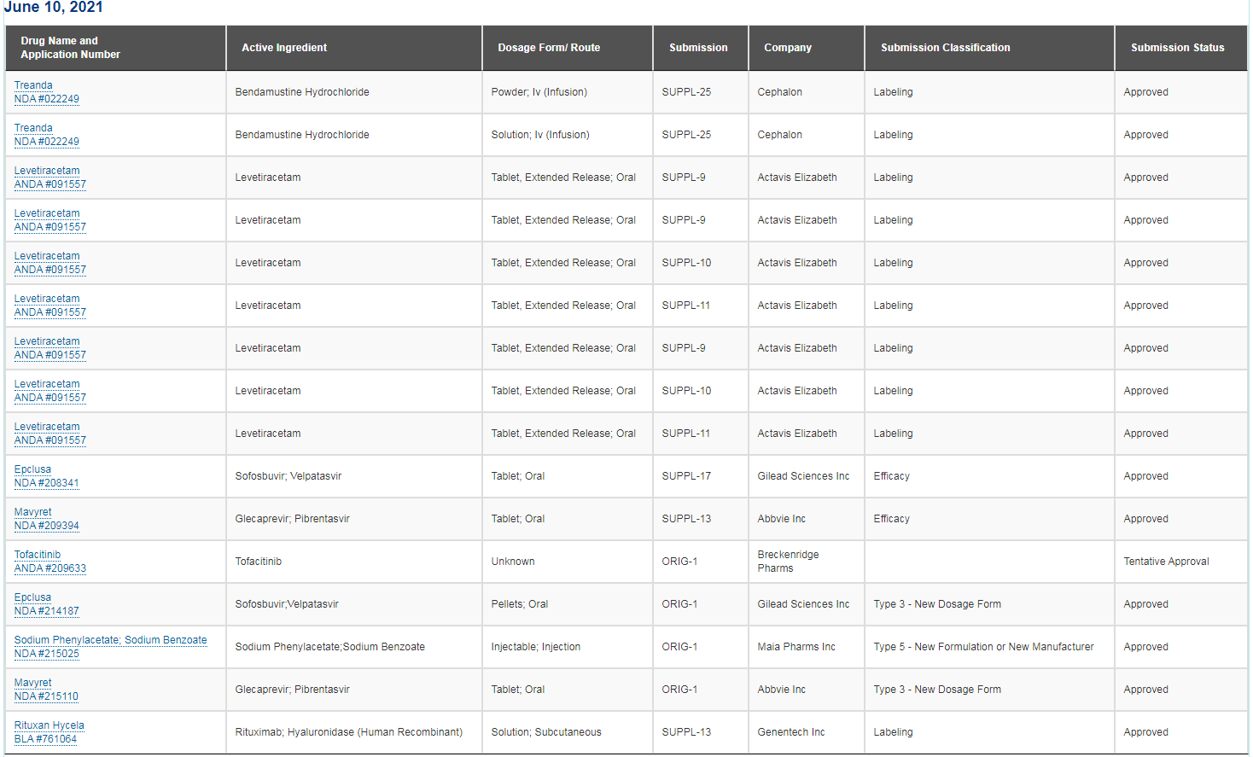Click the Company column header
The height and width of the screenshot is (757, 1253).
pos(807,48)
